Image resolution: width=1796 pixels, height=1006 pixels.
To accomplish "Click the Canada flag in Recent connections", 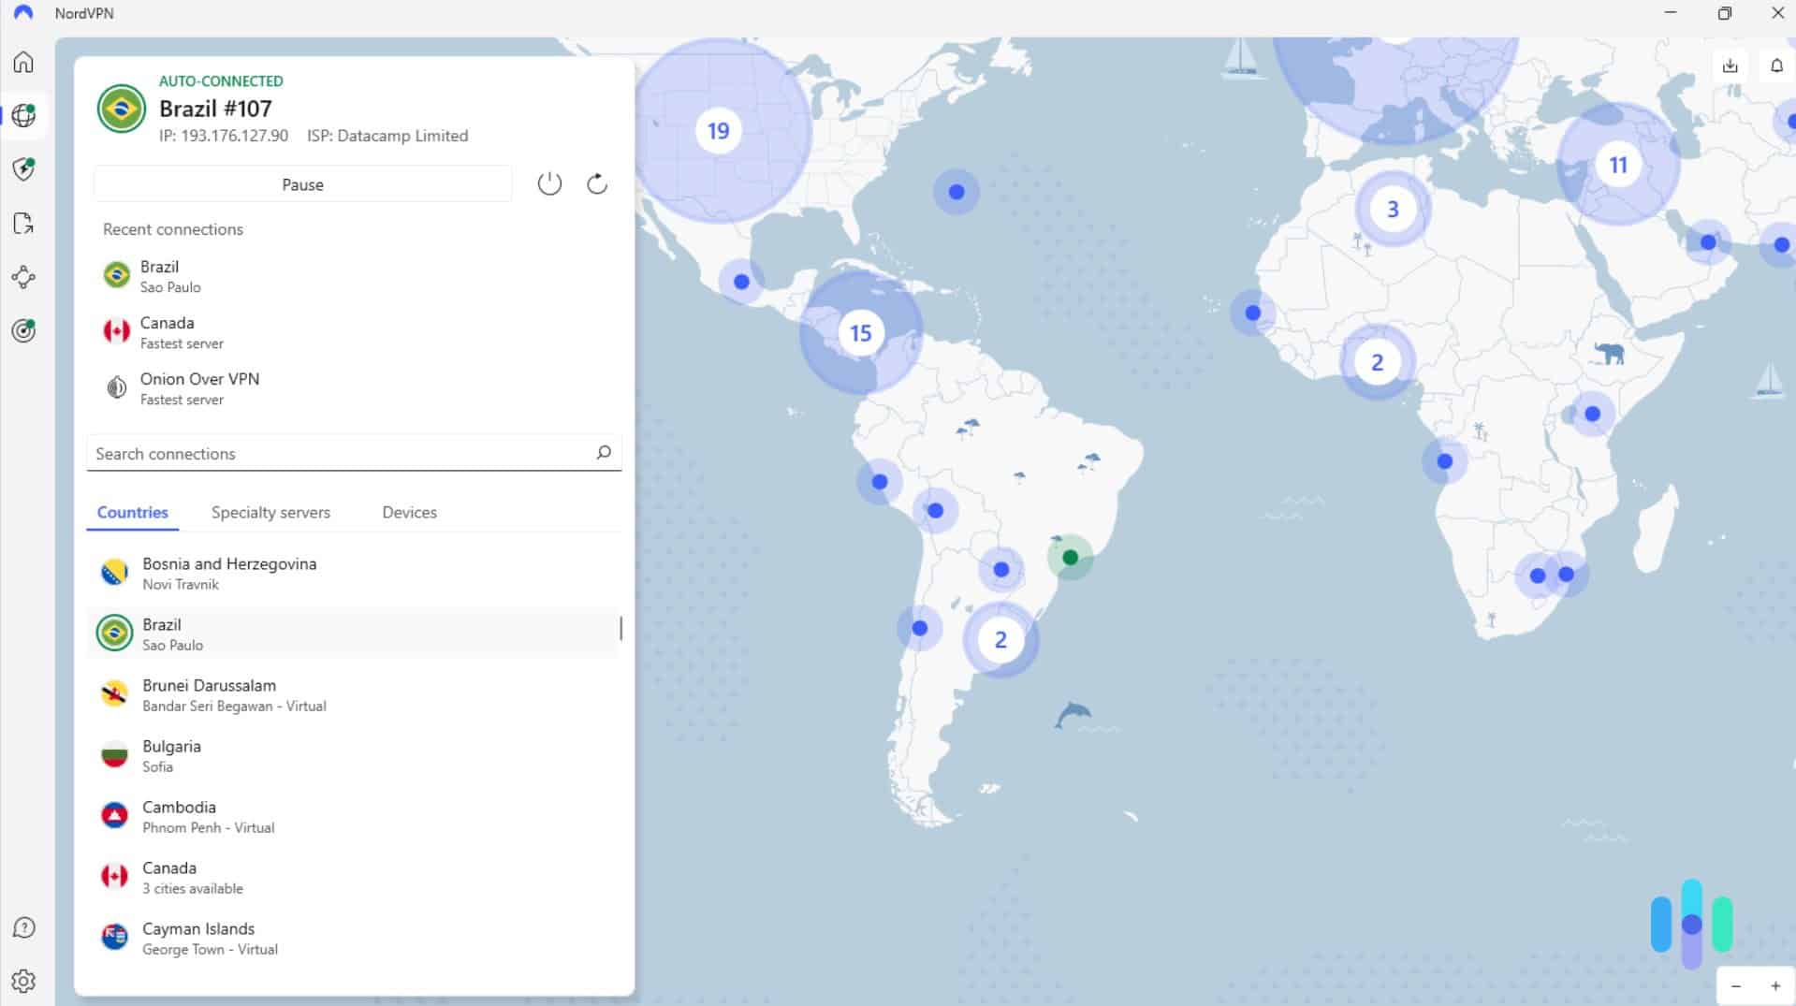I will pyautogui.click(x=116, y=331).
